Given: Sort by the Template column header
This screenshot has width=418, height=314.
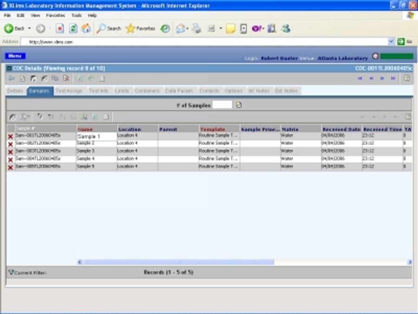Looking at the screenshot, I should click(219, 129).
